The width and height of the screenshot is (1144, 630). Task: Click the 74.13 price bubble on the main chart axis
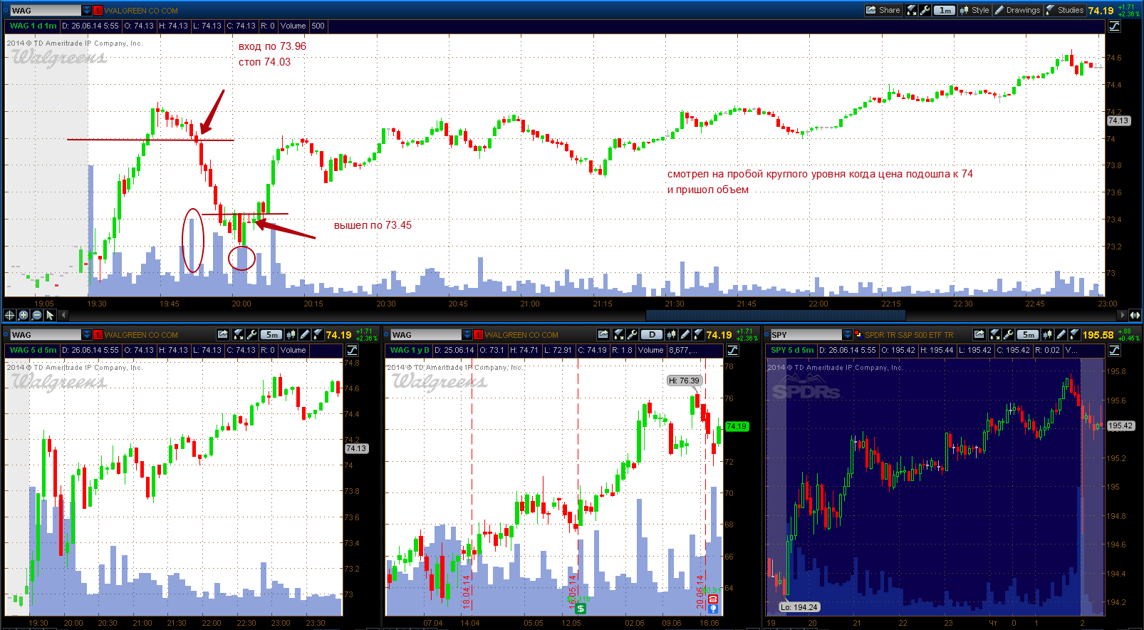pos(1118,120)
